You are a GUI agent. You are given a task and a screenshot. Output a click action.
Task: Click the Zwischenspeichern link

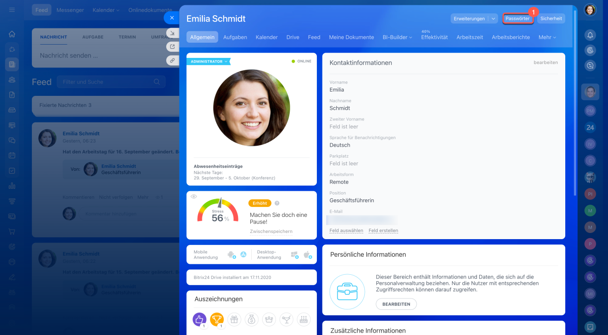[x=271, y=232]
